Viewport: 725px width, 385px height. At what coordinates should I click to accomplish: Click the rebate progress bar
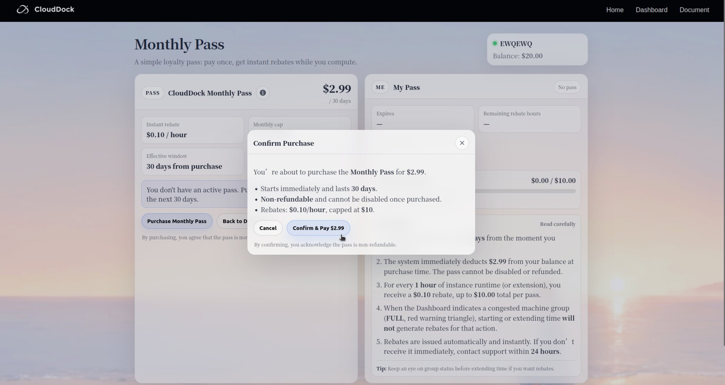525,191
